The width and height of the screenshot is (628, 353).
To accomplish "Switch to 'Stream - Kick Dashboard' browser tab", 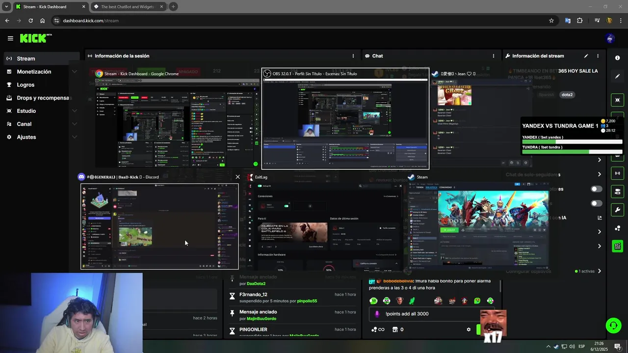I will tap(50, 7).
